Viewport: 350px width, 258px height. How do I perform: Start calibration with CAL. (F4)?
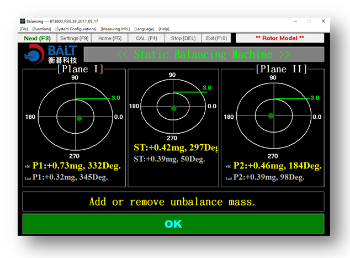pyautogui.click(x=146, y=38)
